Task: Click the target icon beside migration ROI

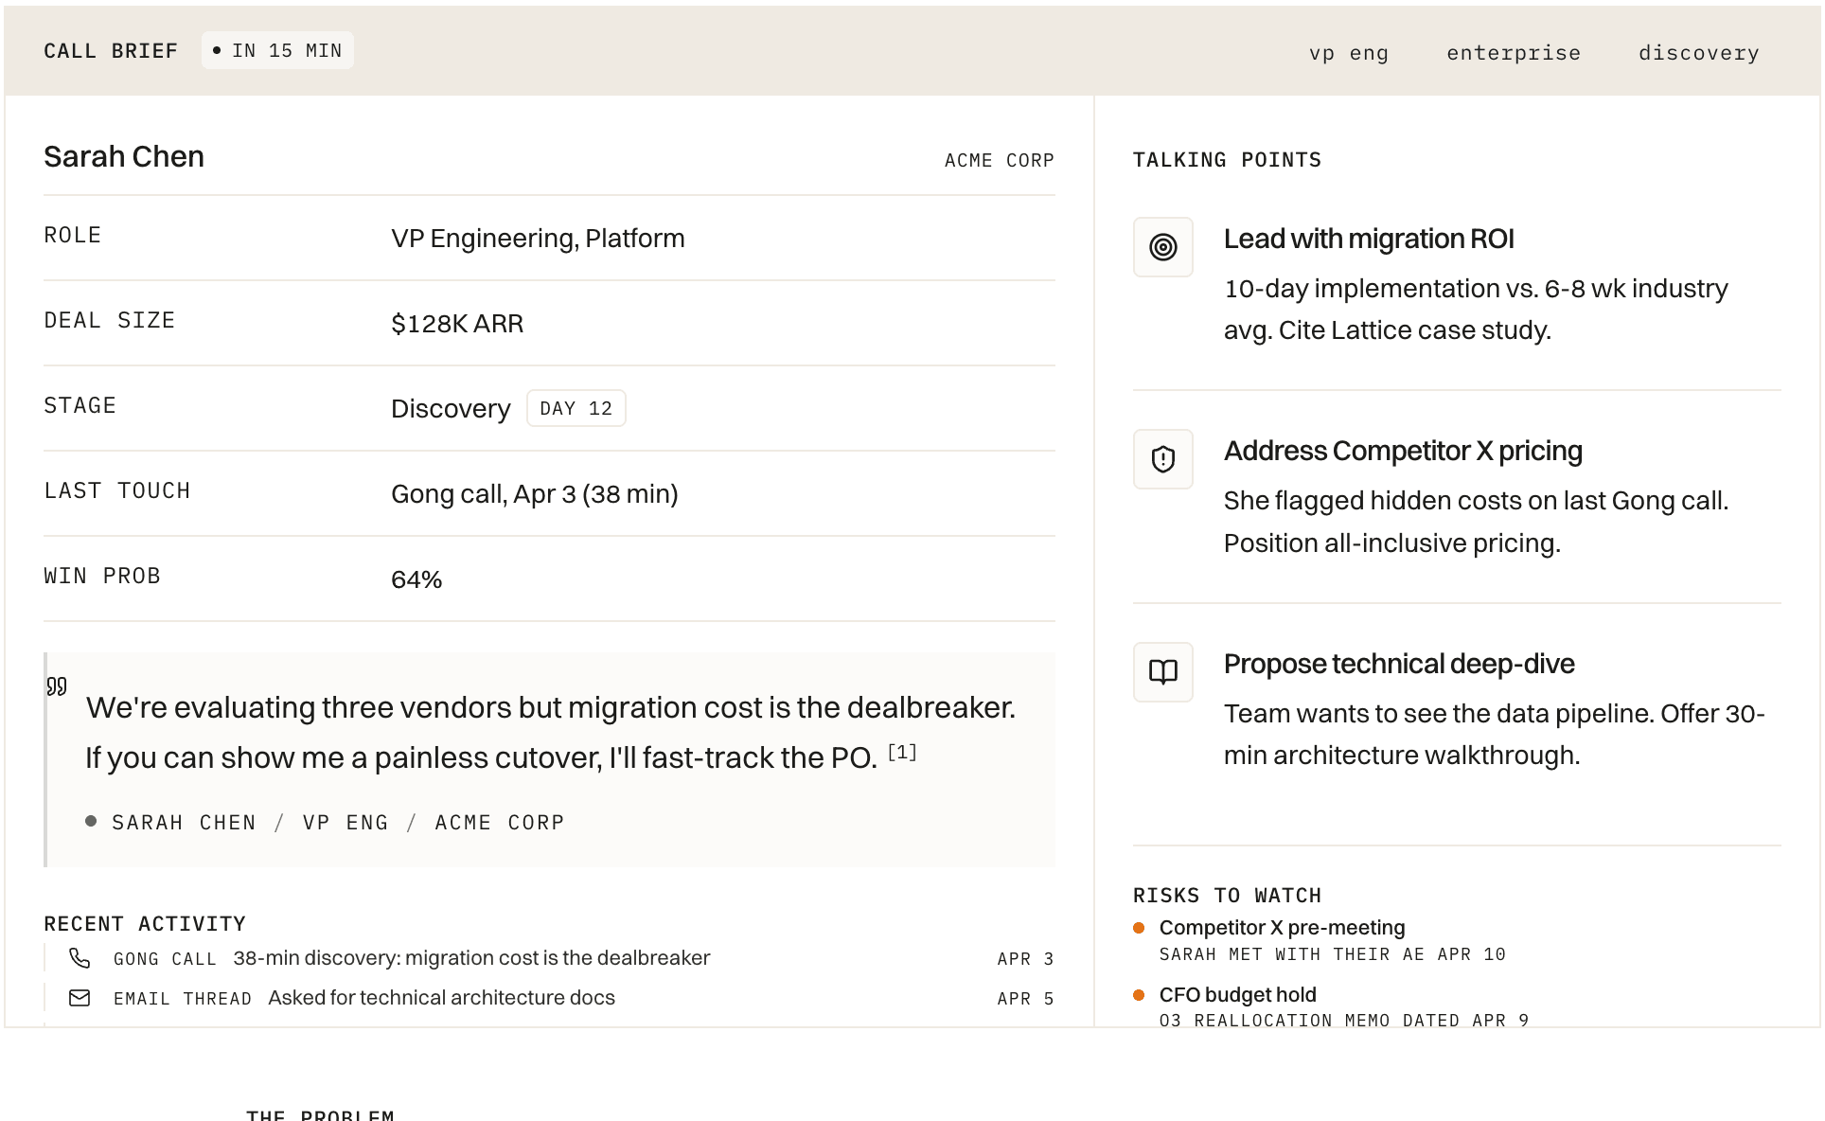Action: coord(1162,247)
